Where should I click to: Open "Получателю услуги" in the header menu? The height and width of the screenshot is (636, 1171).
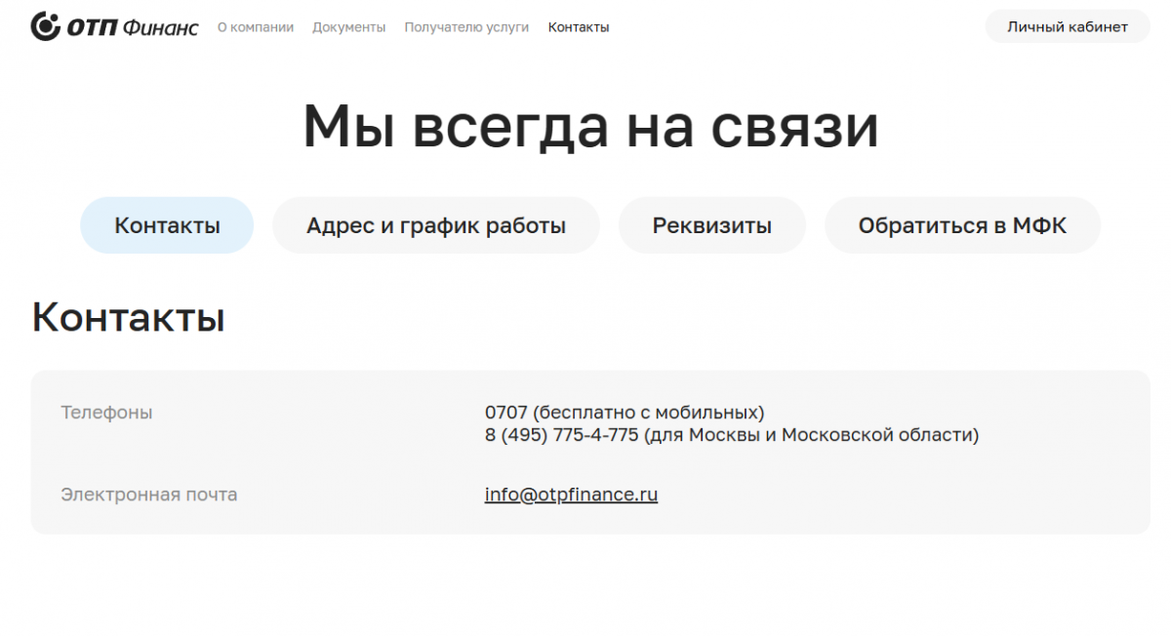click(466, 27)
